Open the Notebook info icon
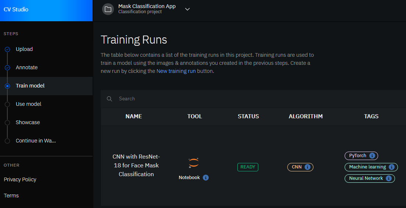Screen dimensions: 406x208 [206, 178]
